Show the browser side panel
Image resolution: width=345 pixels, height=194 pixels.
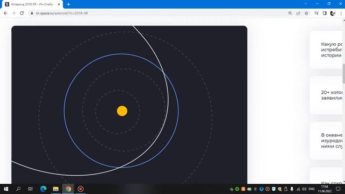tap(325, 13)
